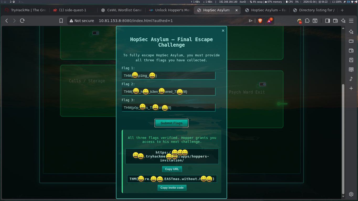Open a new tab with plus button
The height and width of the screenshot is (201, 358).
(x=342, y=10)
